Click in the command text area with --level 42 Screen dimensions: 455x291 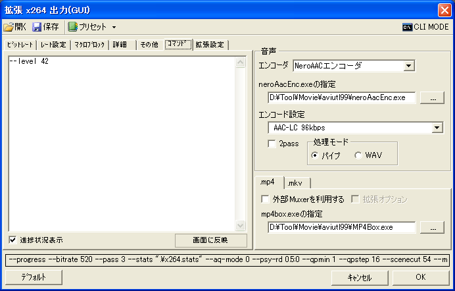(122, 144)
